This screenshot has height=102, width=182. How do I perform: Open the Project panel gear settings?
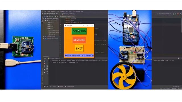pos(55,16)
